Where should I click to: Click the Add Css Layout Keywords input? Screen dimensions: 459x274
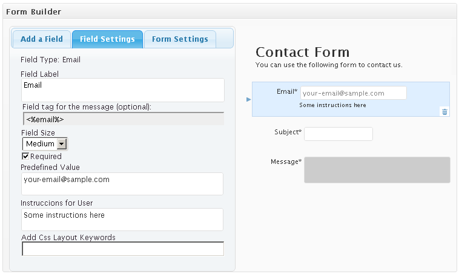[122, 249]
